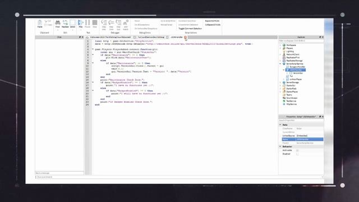
Task: Click the command bar input
Action: click(179, 177)
